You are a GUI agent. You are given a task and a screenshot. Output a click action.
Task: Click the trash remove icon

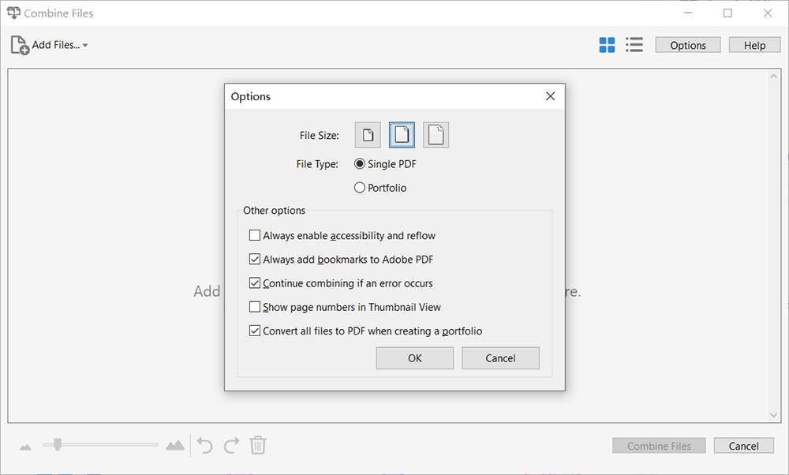(x=258, y=446)
